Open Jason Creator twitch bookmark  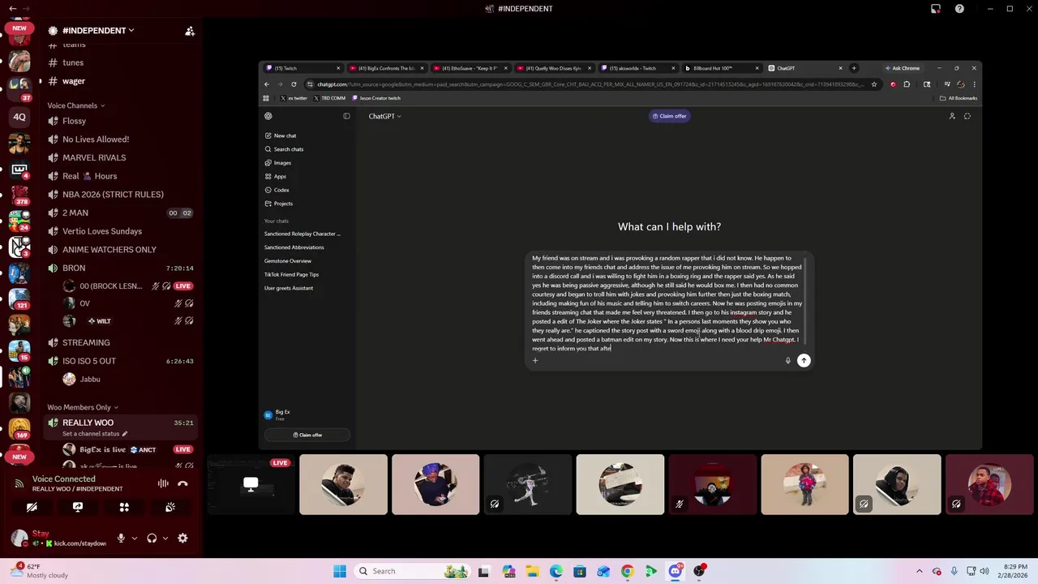coord(376,98)
